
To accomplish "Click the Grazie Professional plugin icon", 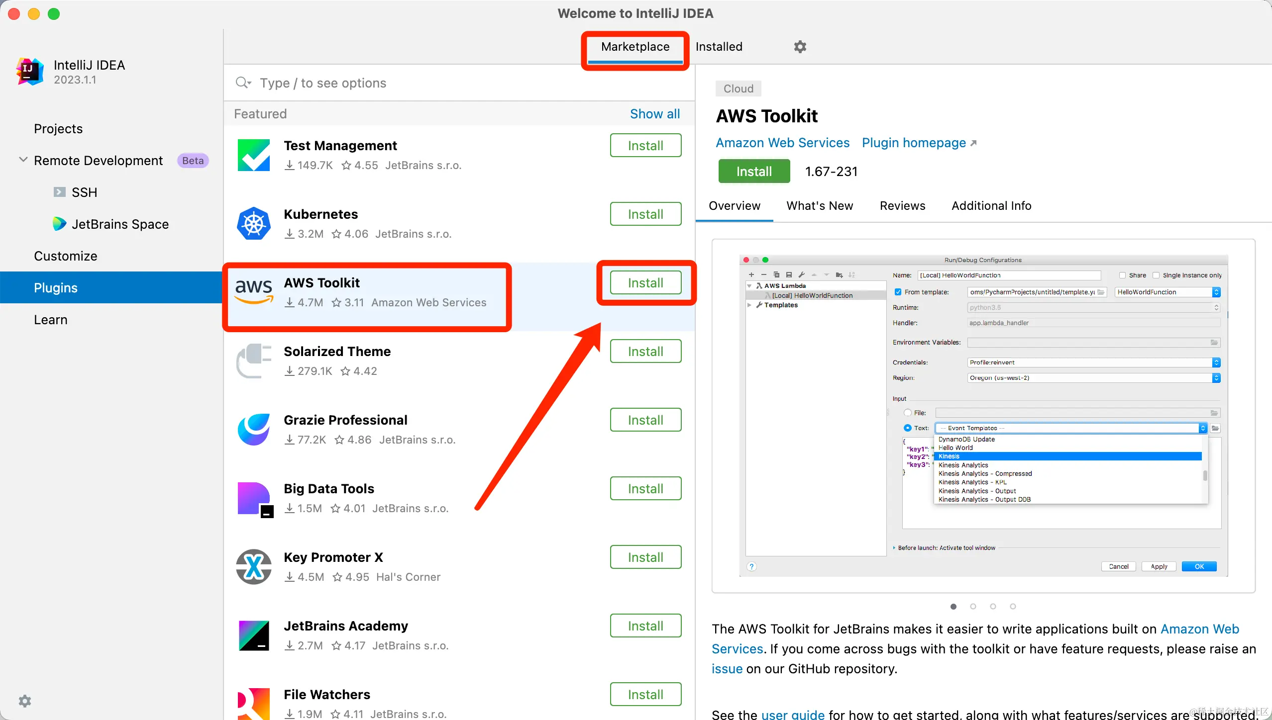I will [x=254, y=430].
